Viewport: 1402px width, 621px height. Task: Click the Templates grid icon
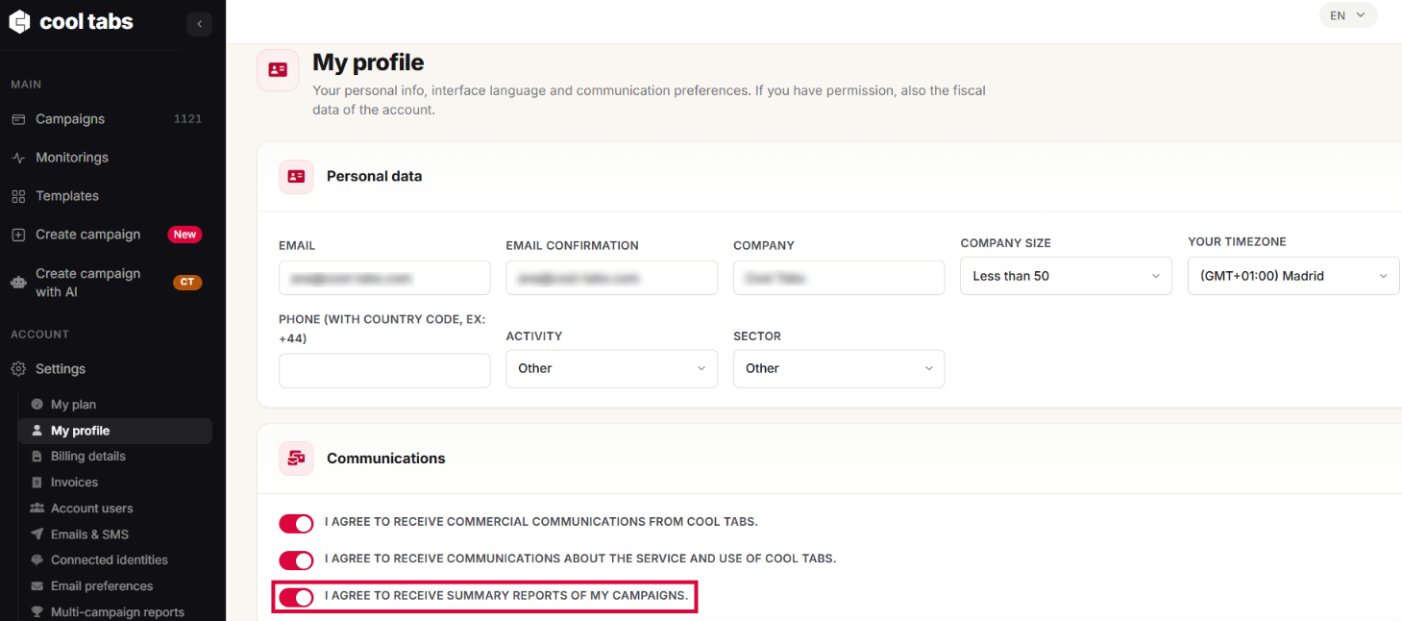pyautogui.click(x=18, y=196)
